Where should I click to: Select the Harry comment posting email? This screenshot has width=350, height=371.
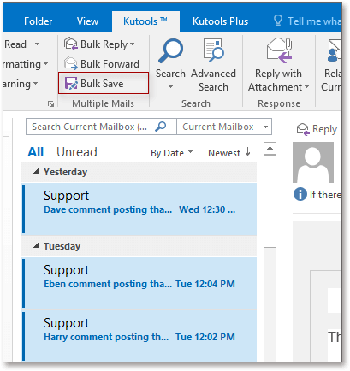[x=139, y=336]
